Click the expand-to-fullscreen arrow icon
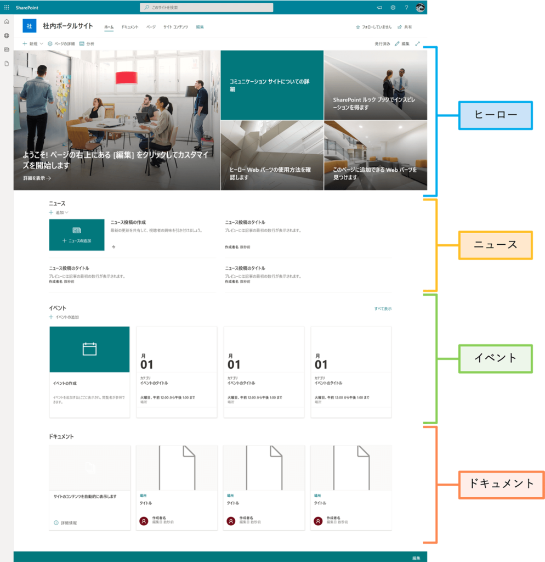 pos(418,44)
